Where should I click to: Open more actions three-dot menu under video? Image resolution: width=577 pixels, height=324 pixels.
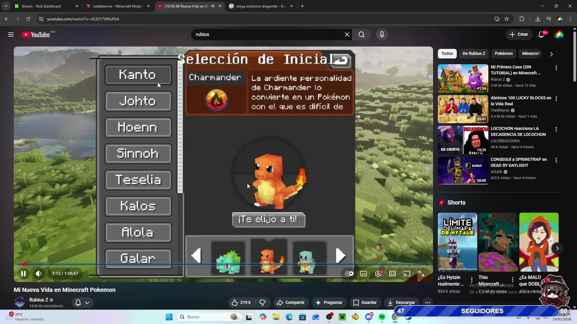coord(427,302)
